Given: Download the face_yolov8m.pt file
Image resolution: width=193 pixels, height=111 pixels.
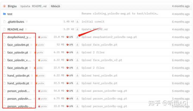Looking at the screenshot, I should 77,45.
